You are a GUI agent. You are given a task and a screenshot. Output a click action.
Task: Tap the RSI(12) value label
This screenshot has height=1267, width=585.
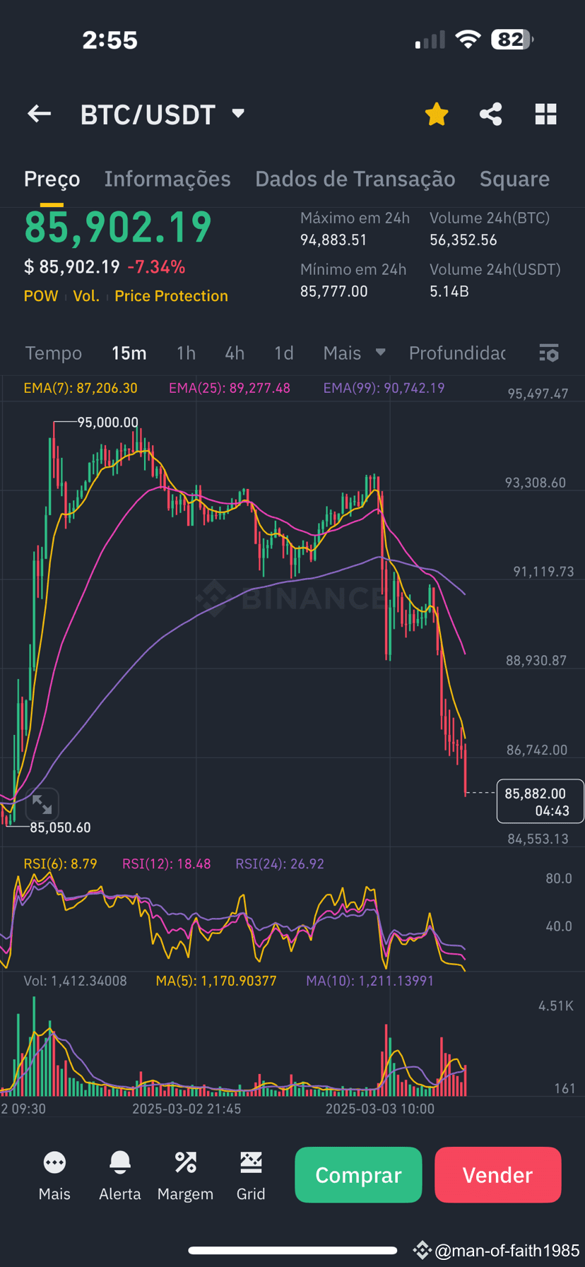pos(166,864)
